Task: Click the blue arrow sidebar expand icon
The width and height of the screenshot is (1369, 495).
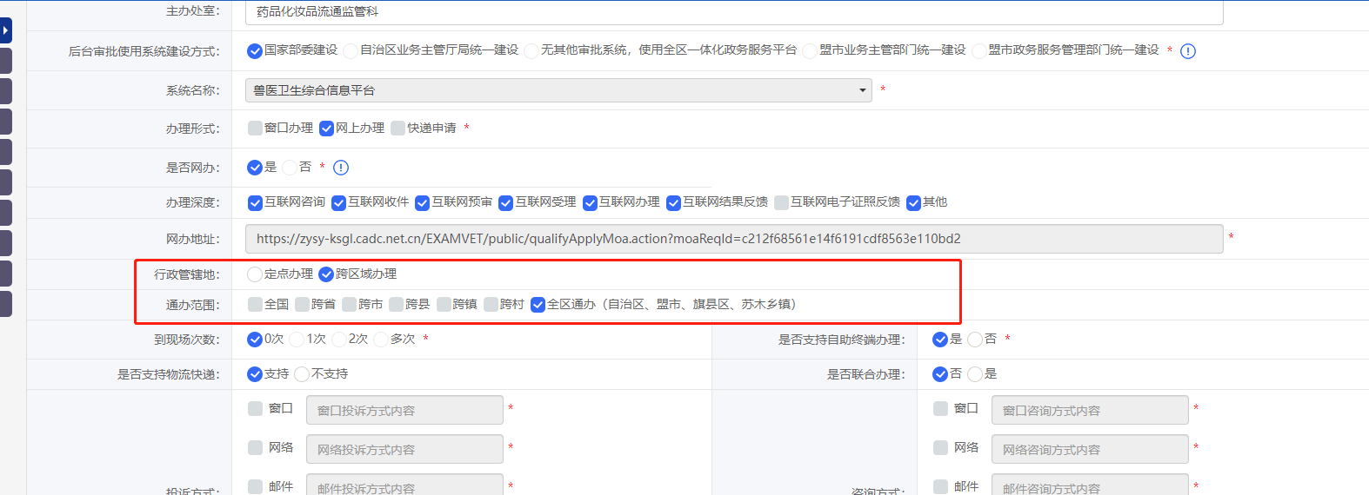Action: point(5,30)
